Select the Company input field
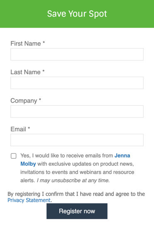 pyautogui.click(x=77, y=111)
